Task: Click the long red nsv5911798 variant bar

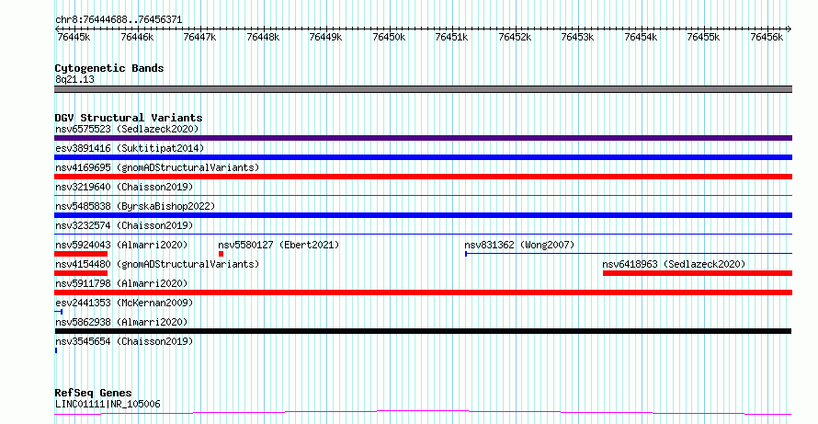Action: [x=423, y=292]
